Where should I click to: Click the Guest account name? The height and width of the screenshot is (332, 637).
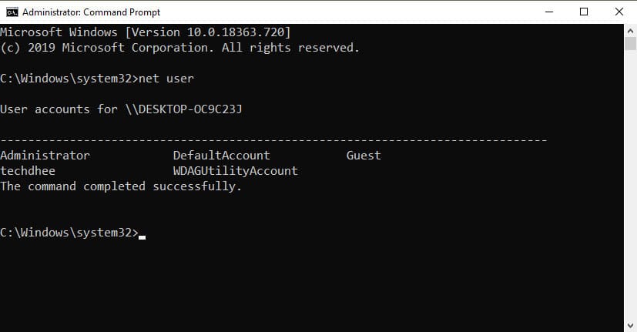coord(363,155)
